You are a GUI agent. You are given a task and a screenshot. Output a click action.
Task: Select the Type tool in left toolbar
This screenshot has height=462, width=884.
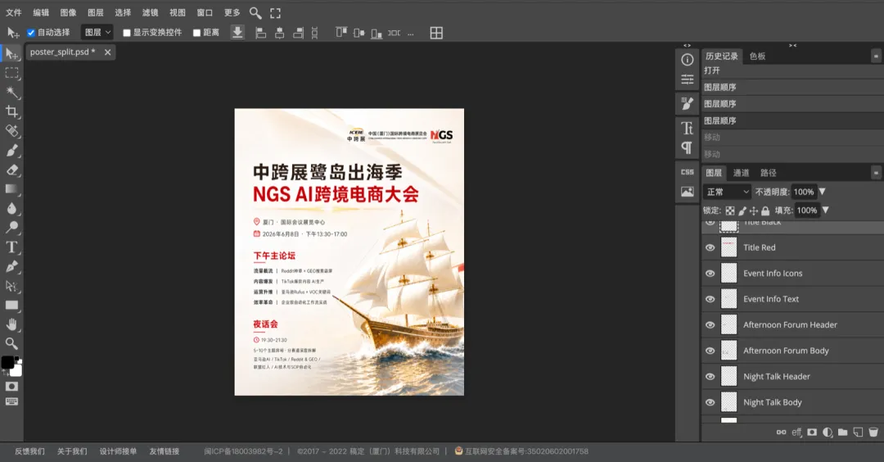coord(11,247)
